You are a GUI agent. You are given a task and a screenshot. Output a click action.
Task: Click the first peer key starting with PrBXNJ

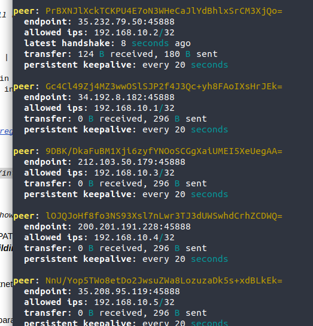pos(163,11)
